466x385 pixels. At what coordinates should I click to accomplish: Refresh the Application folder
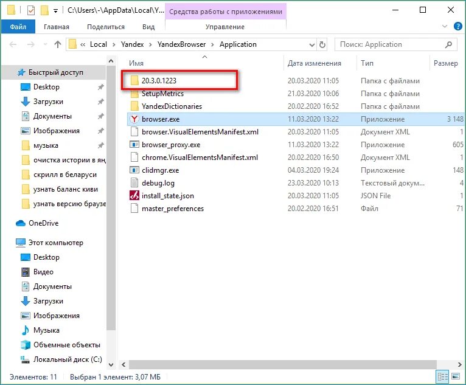(x=322, y=45)
